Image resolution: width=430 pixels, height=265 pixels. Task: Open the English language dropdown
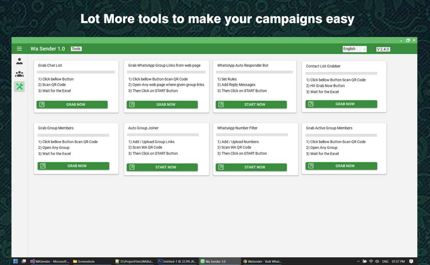[x=355, y=49]
